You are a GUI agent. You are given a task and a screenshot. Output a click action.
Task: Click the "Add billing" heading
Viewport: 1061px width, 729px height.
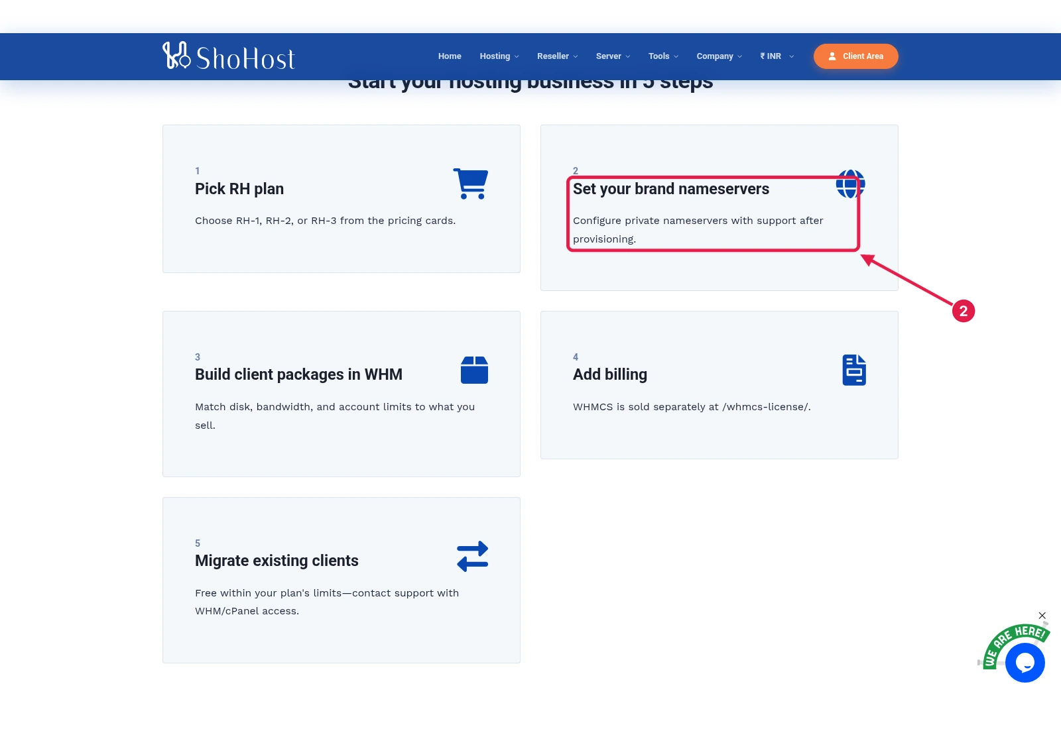click(610, 374)
